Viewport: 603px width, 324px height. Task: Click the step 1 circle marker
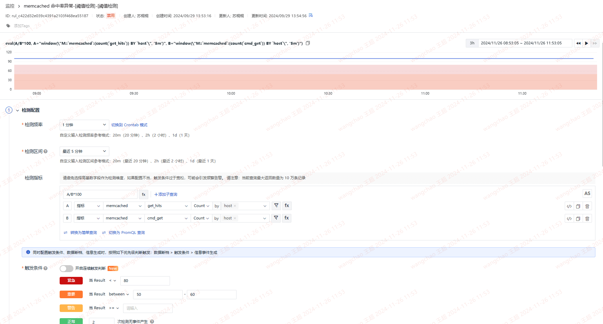9,110
